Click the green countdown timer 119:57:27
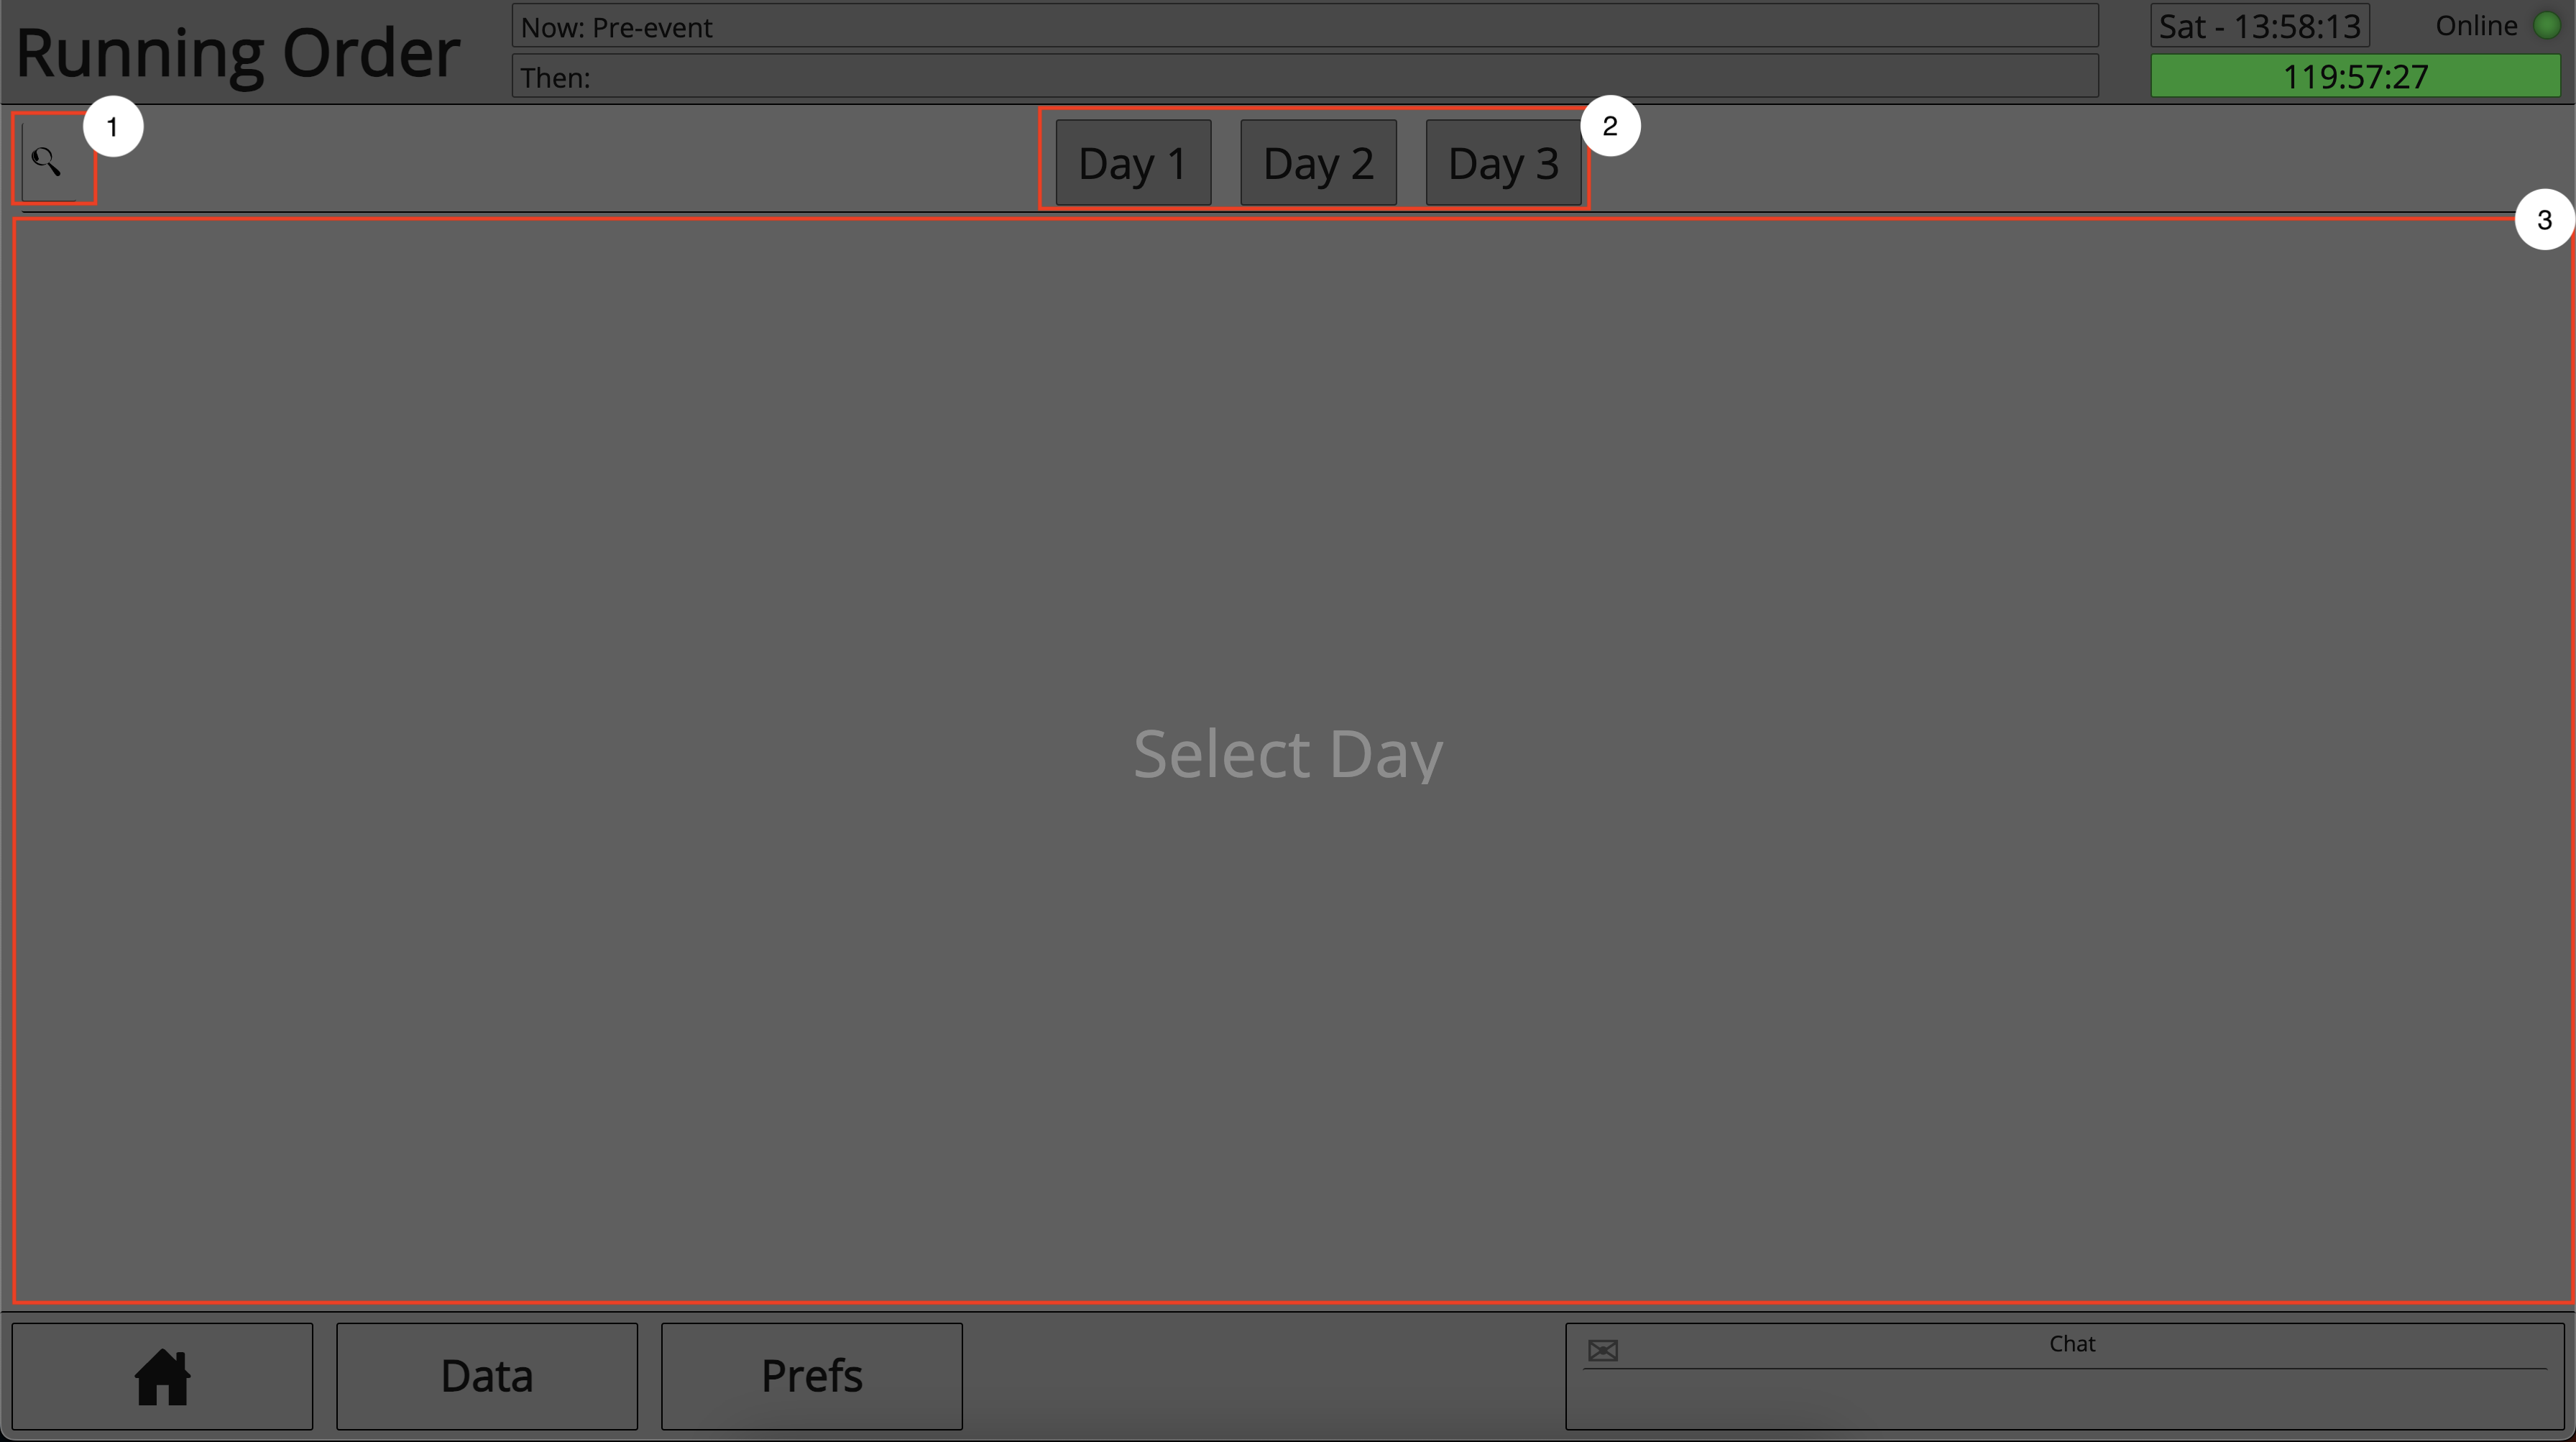The image size is (2576, 1442). (2355, 76)
